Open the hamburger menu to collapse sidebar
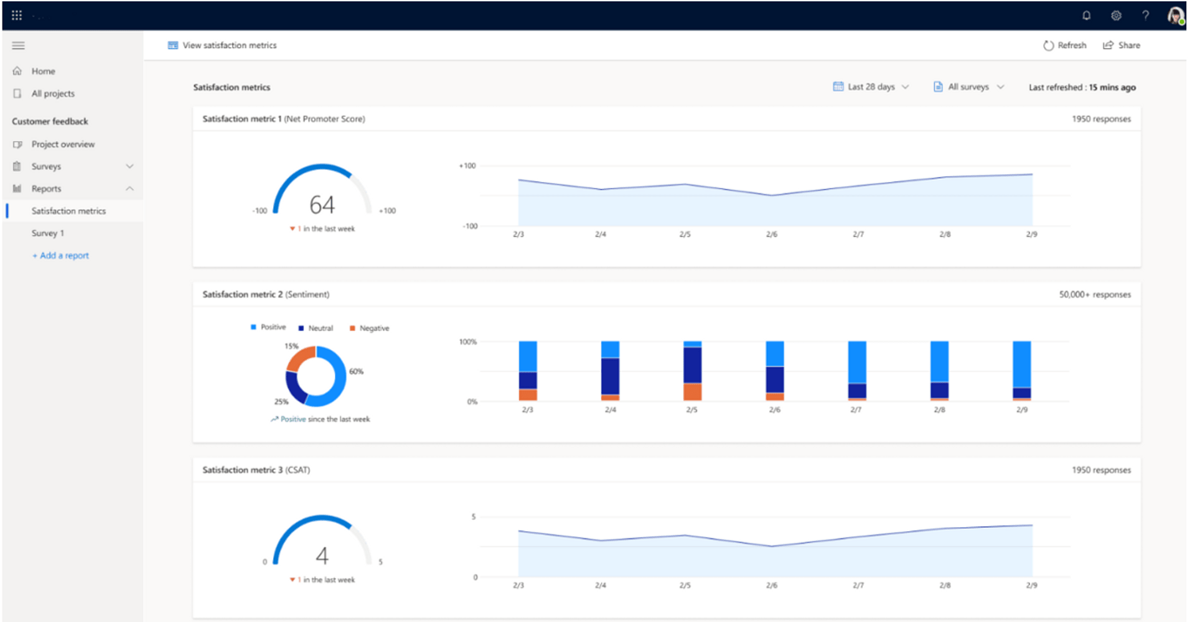The image size is (1190, 622). coord(18,45)
